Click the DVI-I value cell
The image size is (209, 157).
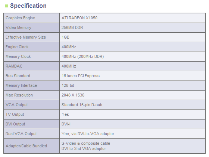click(132, 124)
